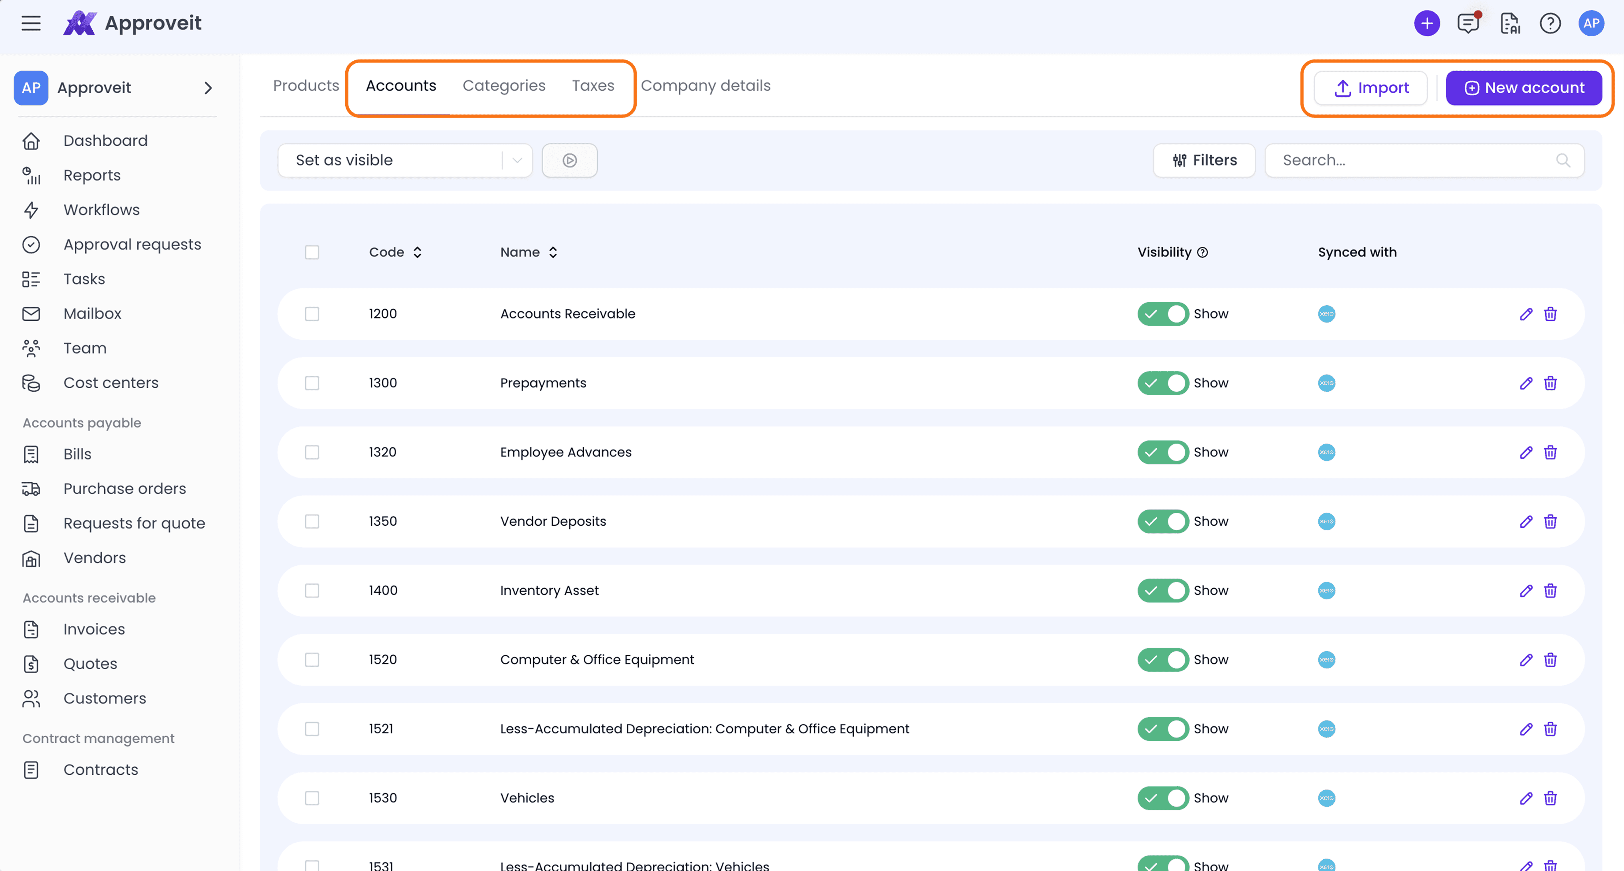The image size is (1624, 871).
Task: Open Approval requests in sidebar
Action: 132,245
